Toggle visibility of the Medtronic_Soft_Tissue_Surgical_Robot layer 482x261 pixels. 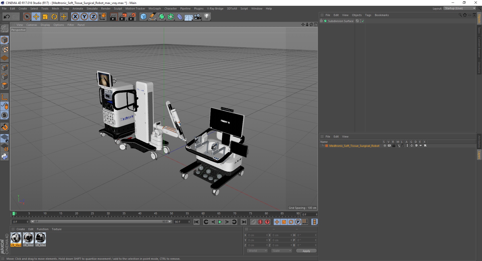tap(389, 146)
